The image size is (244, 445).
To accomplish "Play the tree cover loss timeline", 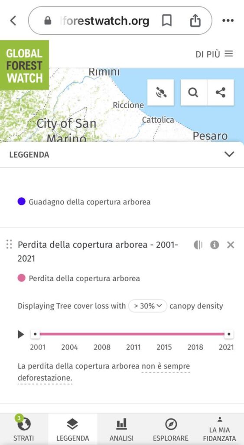I will pos(21,334).
